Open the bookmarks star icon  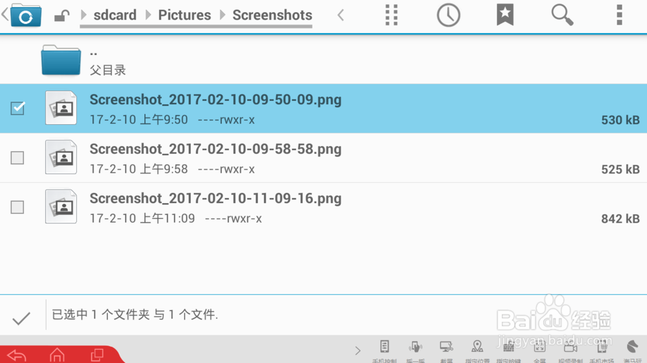[x=505, y=16]
